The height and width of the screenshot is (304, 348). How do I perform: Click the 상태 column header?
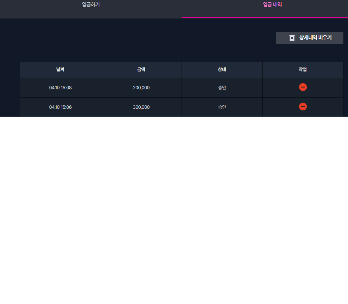point(222,69)
